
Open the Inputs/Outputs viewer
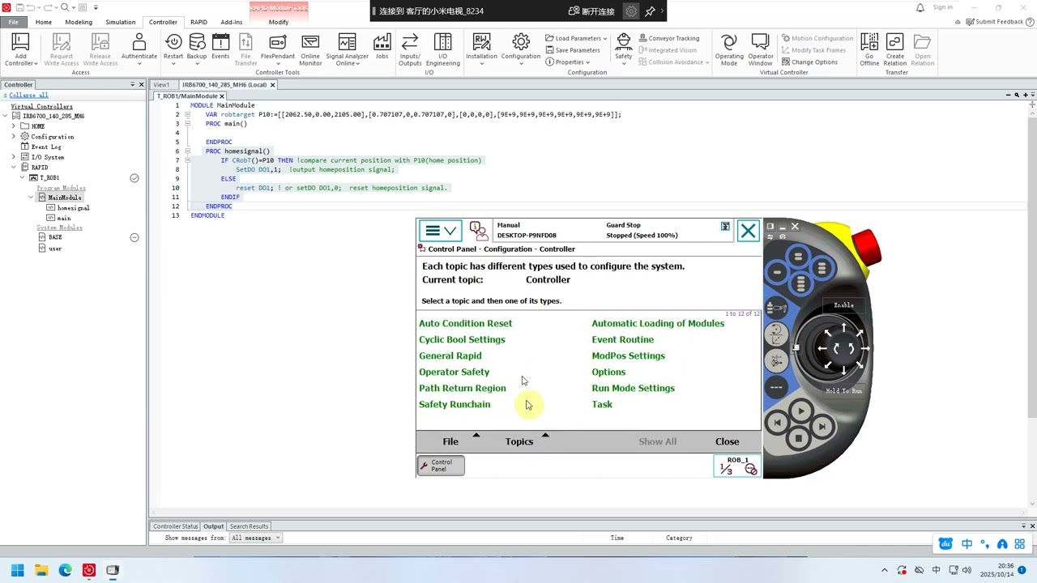(x=410, y=50)
